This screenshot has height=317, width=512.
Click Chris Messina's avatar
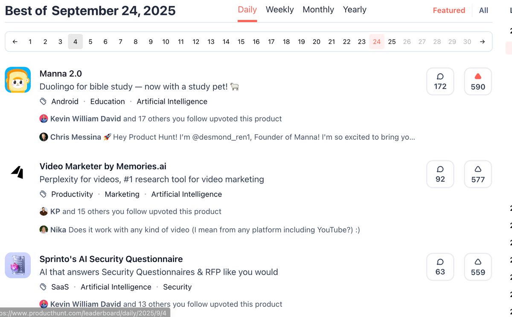click(x=44, y=137)
